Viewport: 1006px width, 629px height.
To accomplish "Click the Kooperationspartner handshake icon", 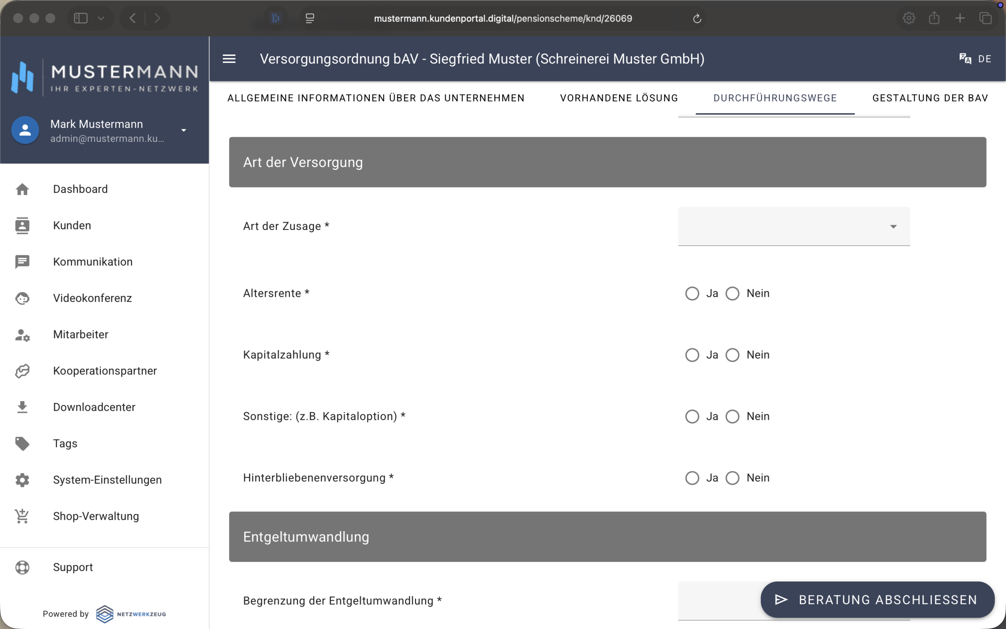I will pyautogui.click(x=22, y=371).
